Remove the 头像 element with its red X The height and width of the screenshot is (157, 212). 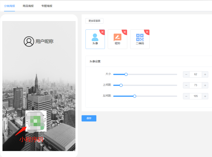point(103,32)
